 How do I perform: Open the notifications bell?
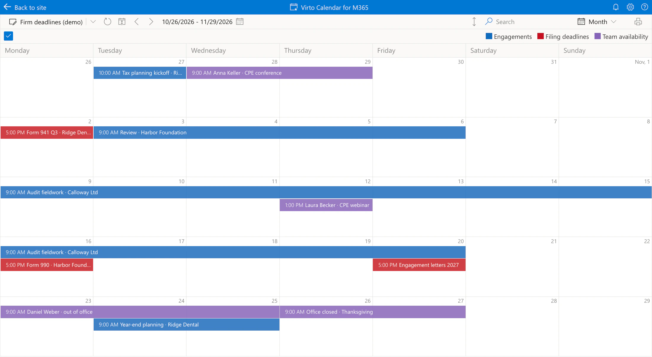point(616,7)
